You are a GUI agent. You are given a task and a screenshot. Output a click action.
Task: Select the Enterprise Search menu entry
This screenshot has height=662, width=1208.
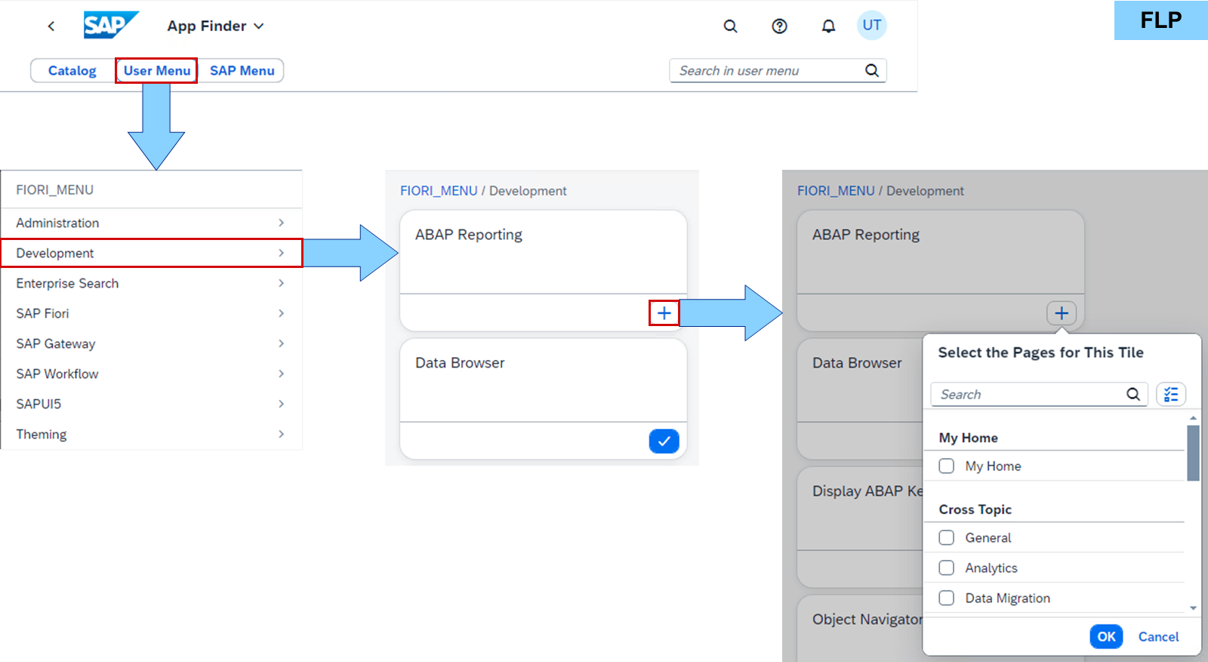[151, 283]
